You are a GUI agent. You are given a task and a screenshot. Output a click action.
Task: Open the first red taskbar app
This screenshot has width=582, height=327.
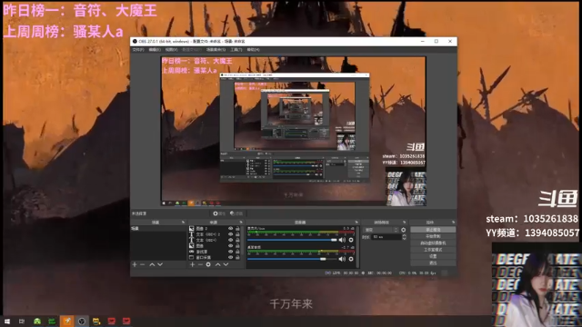point(111,321)
